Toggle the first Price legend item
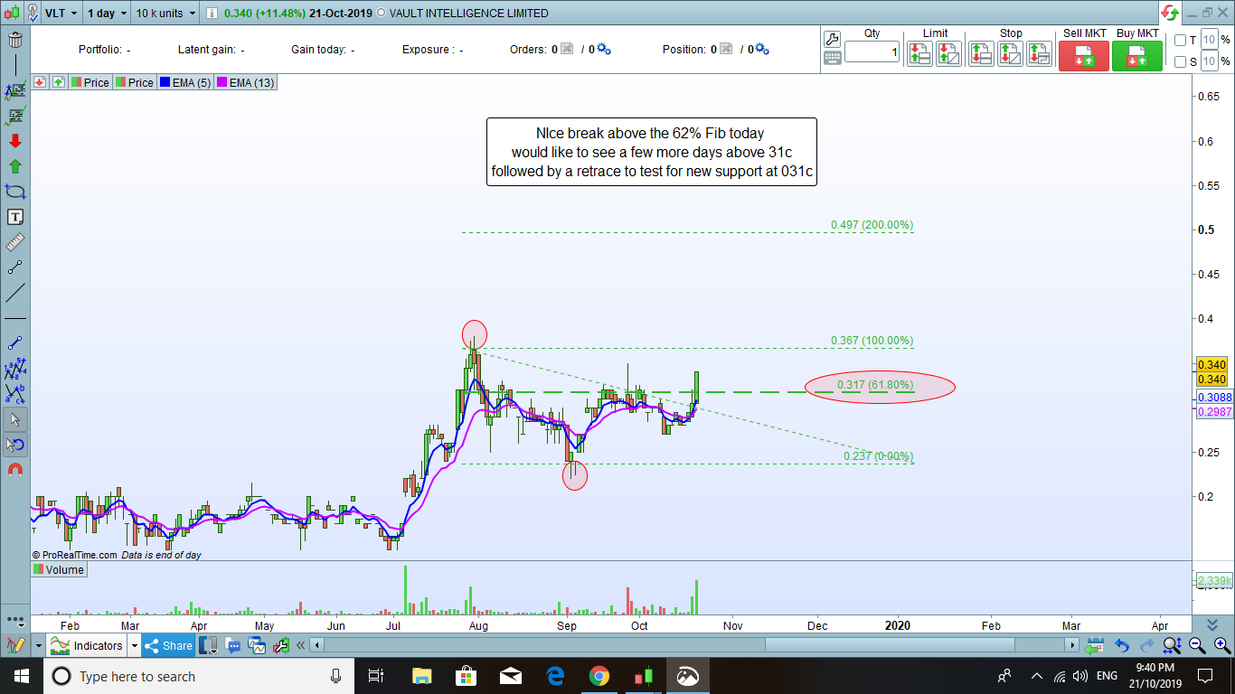This screenshot has height=694, width=1235. [90, 82]
